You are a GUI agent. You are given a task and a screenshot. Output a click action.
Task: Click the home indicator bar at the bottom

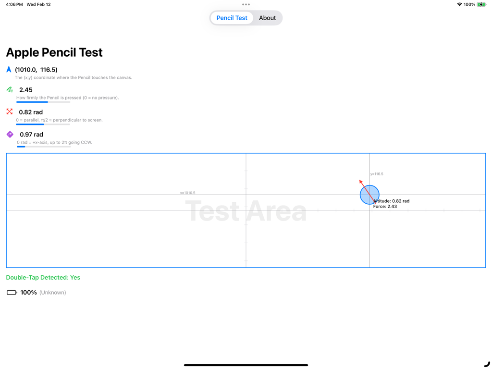246,364
